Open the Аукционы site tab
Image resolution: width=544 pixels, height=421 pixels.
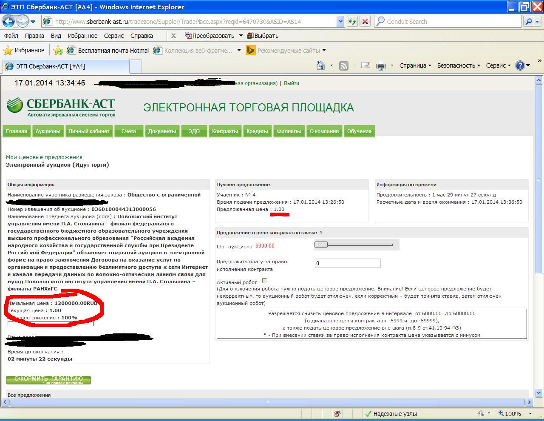(48, 131)
